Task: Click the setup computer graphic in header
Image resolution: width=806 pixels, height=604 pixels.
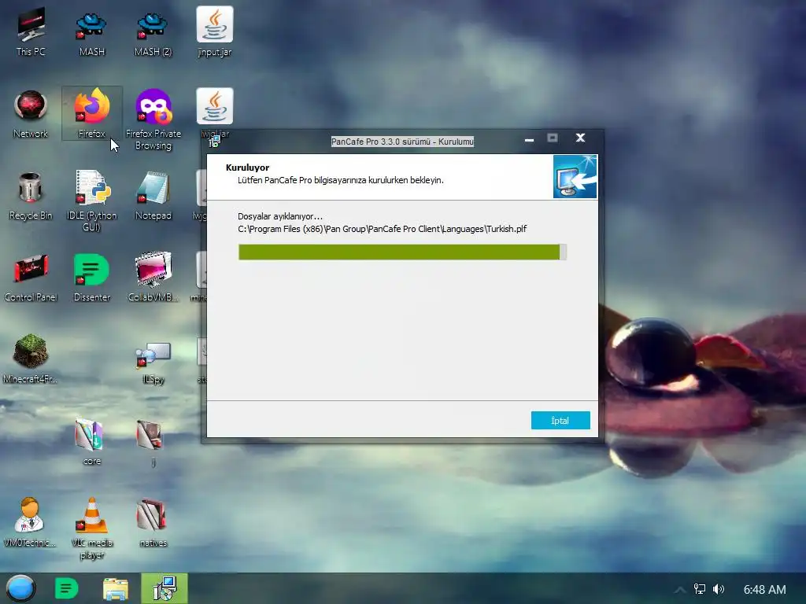Action: point(575,176)
